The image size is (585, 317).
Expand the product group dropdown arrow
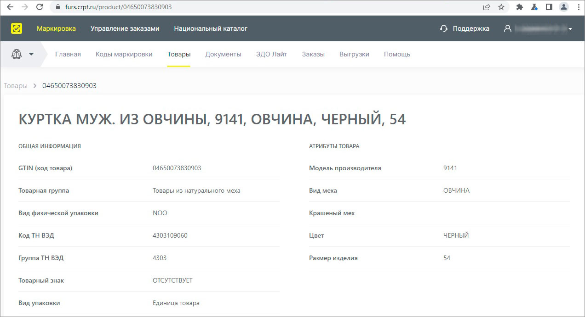[x=31, y=54]
